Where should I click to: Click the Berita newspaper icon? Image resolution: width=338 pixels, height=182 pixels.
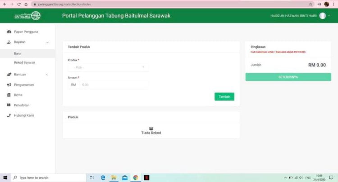point(9,95)
